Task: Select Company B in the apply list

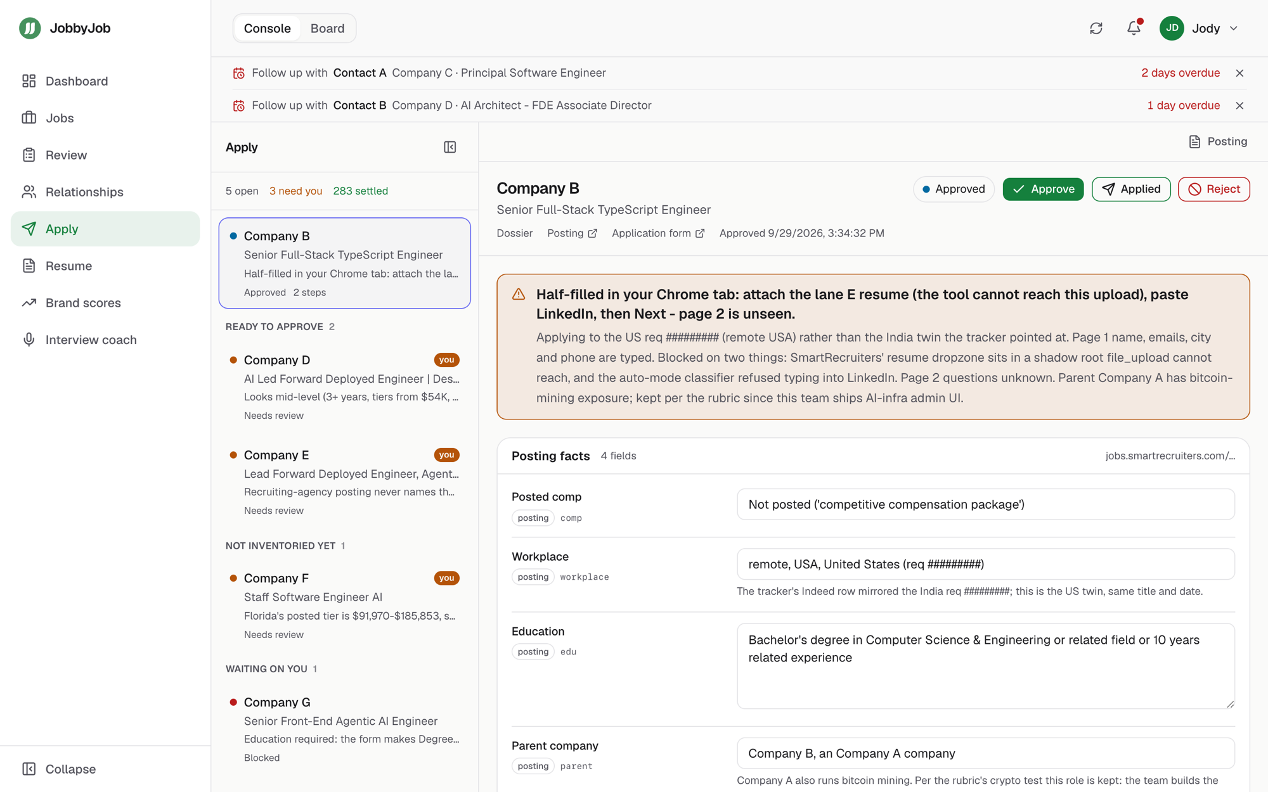Action: [x=345, y=263]
